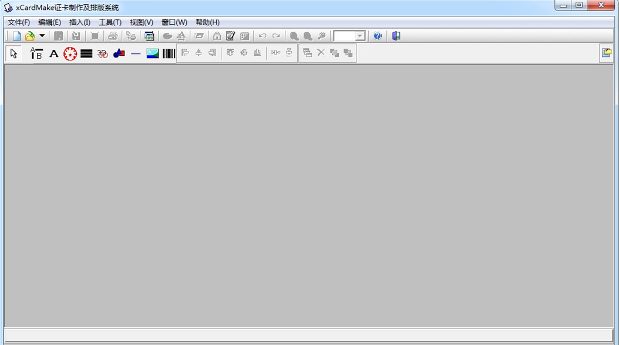Select the shapes drawing tool
The width and height of the screenshot is (619, 345).
pyautogui.click(x=119, y=53)
